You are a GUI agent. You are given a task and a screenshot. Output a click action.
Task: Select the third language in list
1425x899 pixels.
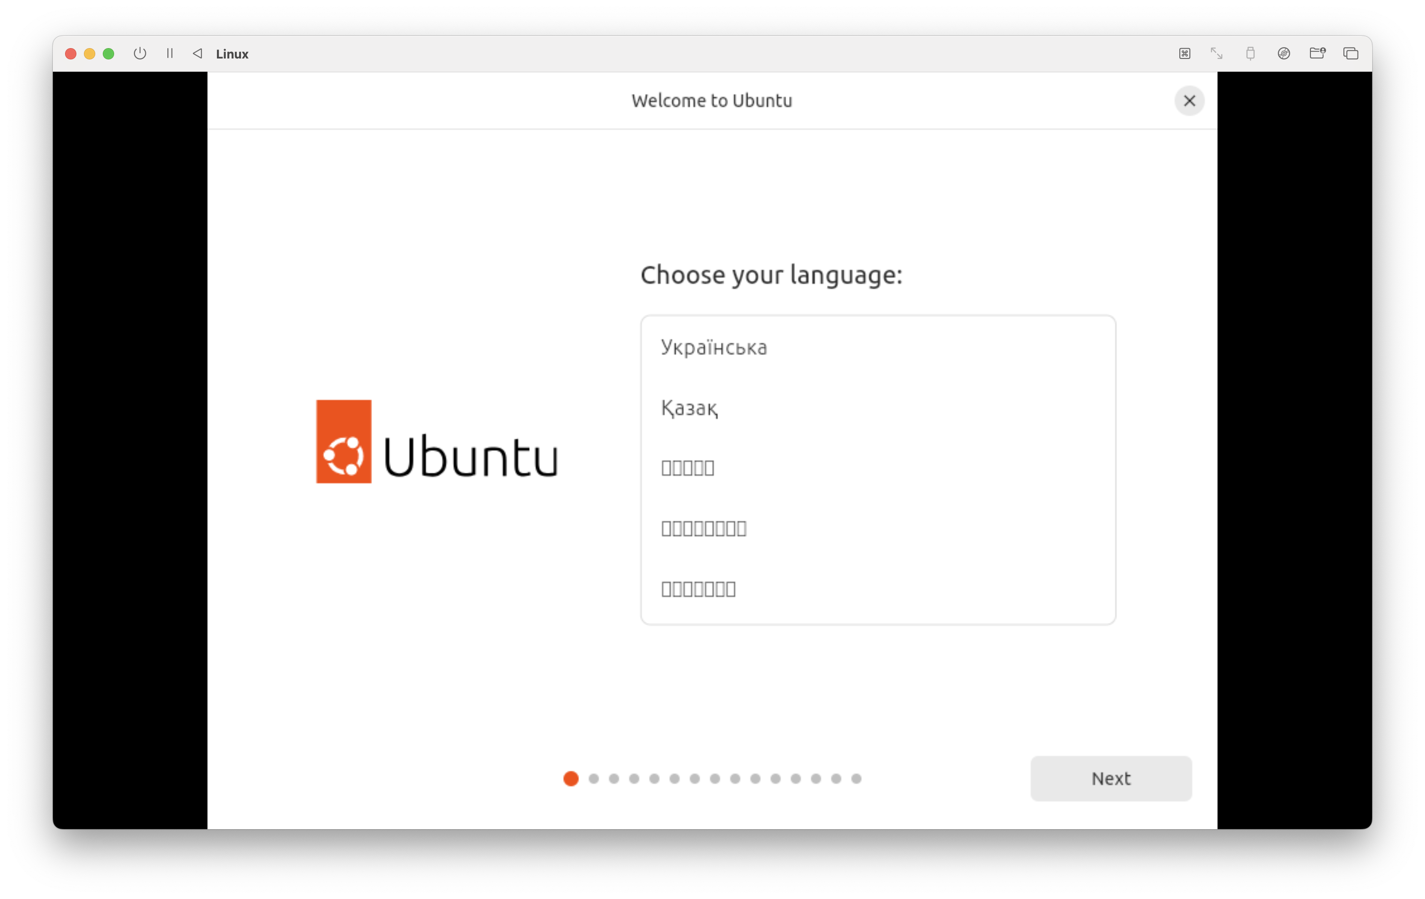tap(688, 468)
